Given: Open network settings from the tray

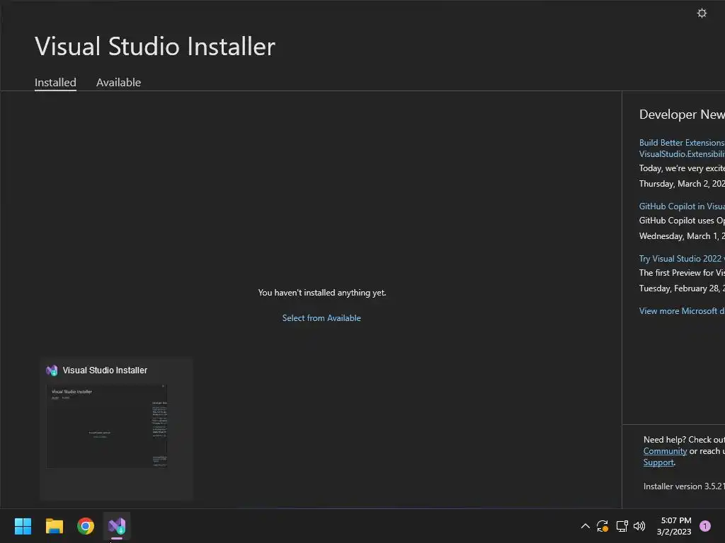Looking at the screenshot, I should tap(622, 526).
